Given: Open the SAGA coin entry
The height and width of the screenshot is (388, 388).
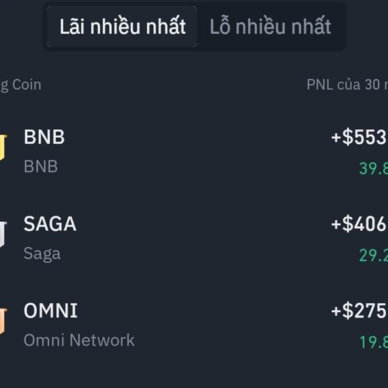Looking at the screenshot, I should [x=194, y=238].
